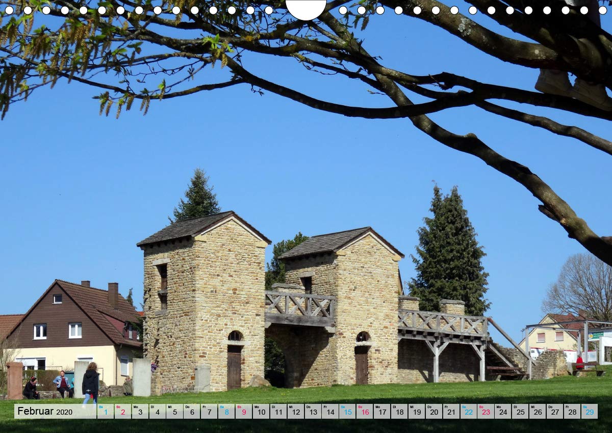Pick Friday 21 date cell

click(451, 412)
